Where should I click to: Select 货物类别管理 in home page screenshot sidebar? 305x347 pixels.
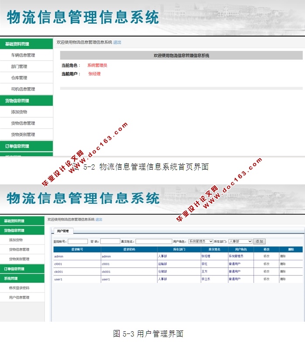[x=23, y=135]
